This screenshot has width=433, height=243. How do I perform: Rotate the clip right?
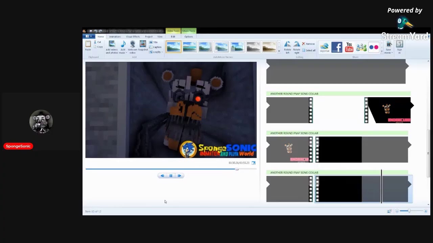[297, 47]
